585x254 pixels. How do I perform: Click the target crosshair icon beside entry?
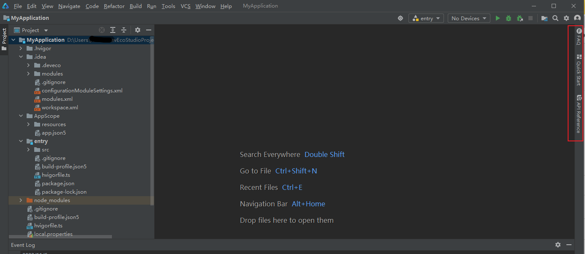(400, 18)
